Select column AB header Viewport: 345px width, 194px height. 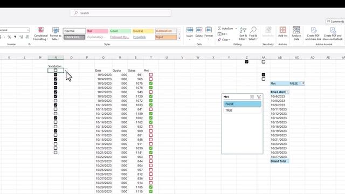click(x=280, y=58)
